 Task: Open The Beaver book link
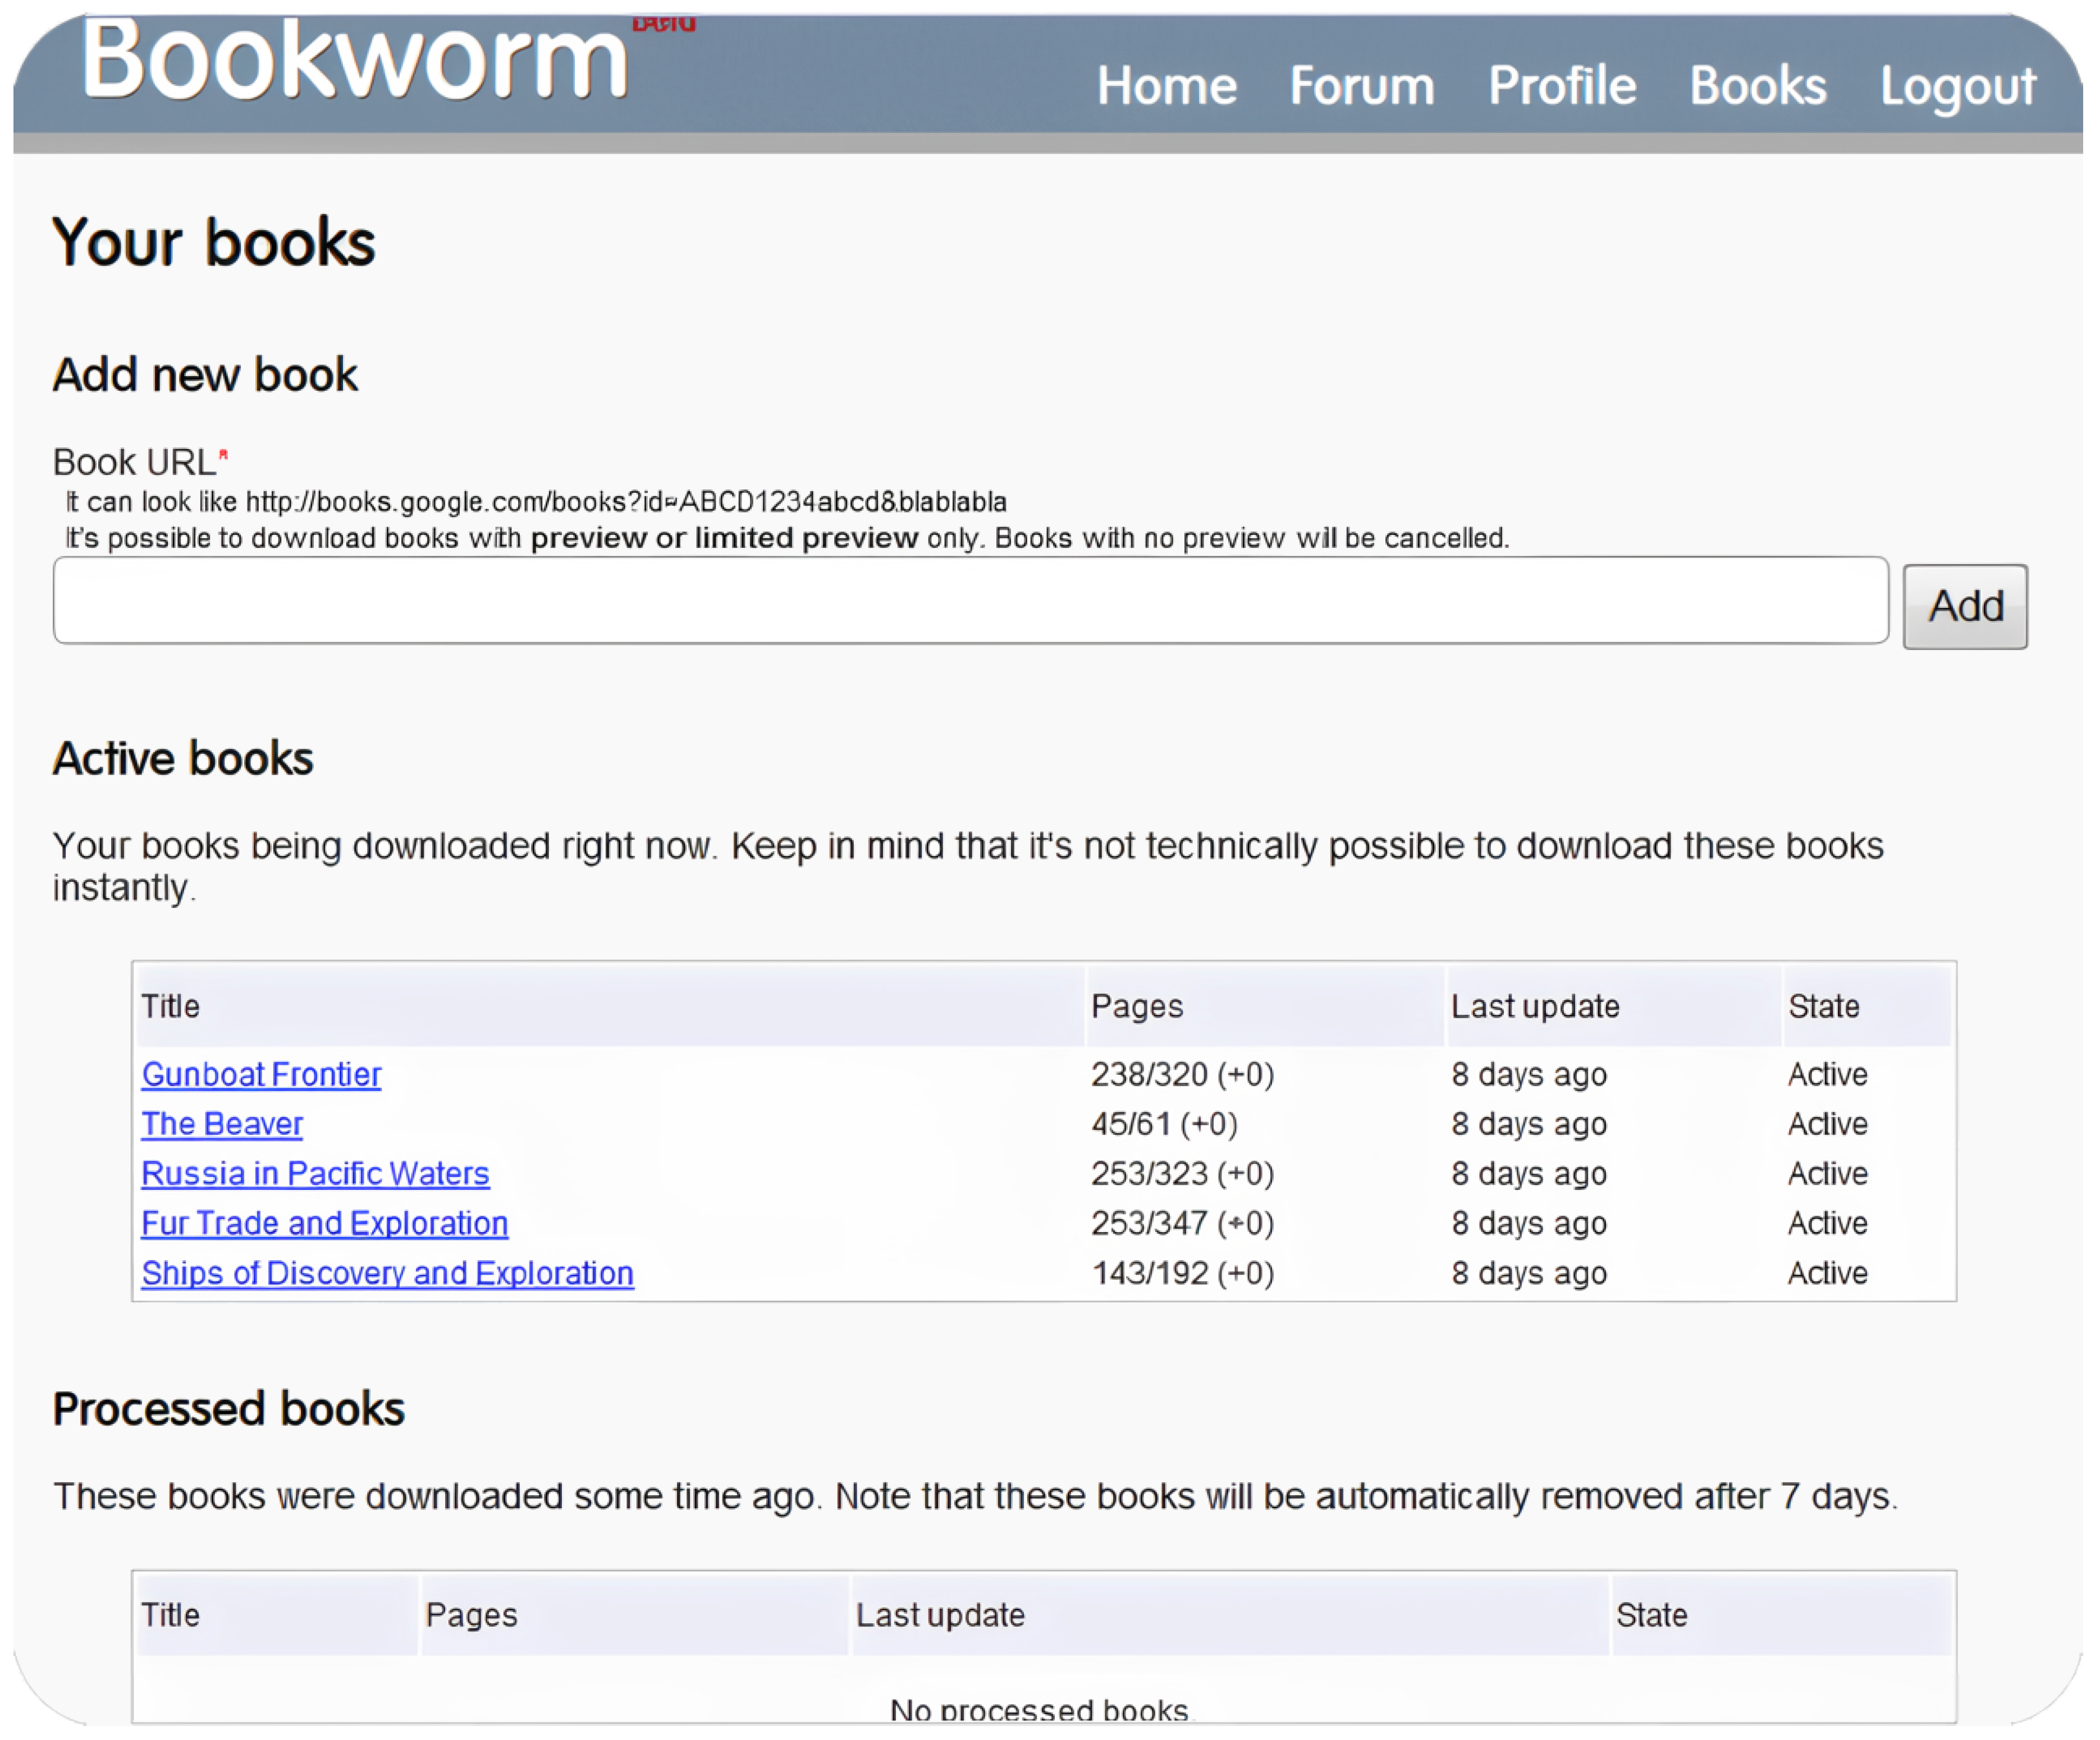click(x=222, y=1124)
